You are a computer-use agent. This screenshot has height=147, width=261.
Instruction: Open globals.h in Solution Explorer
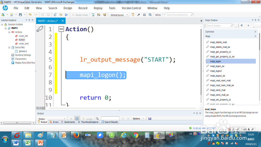click(23, 51)
